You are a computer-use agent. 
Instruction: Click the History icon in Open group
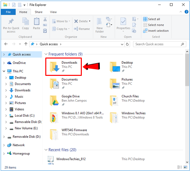(x=134, y=31)
